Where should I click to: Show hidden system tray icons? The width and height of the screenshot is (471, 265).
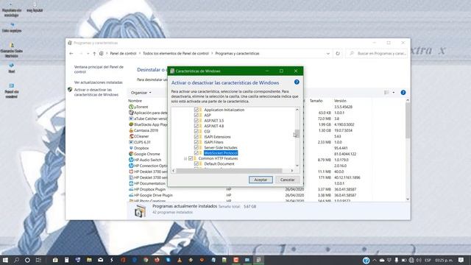click(x=375, y=260)
